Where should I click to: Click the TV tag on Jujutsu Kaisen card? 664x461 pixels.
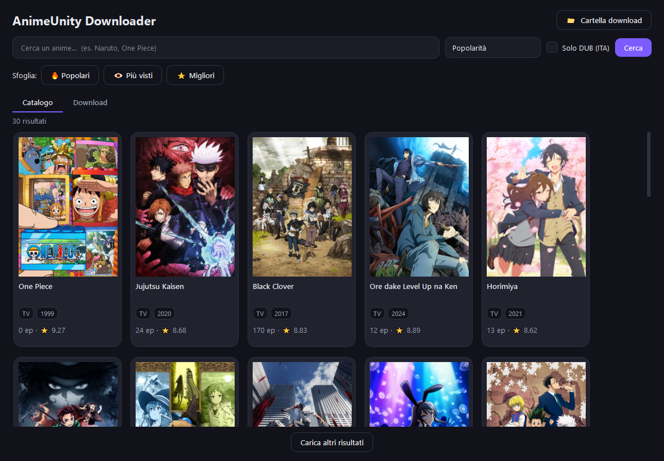pos(143,313)
